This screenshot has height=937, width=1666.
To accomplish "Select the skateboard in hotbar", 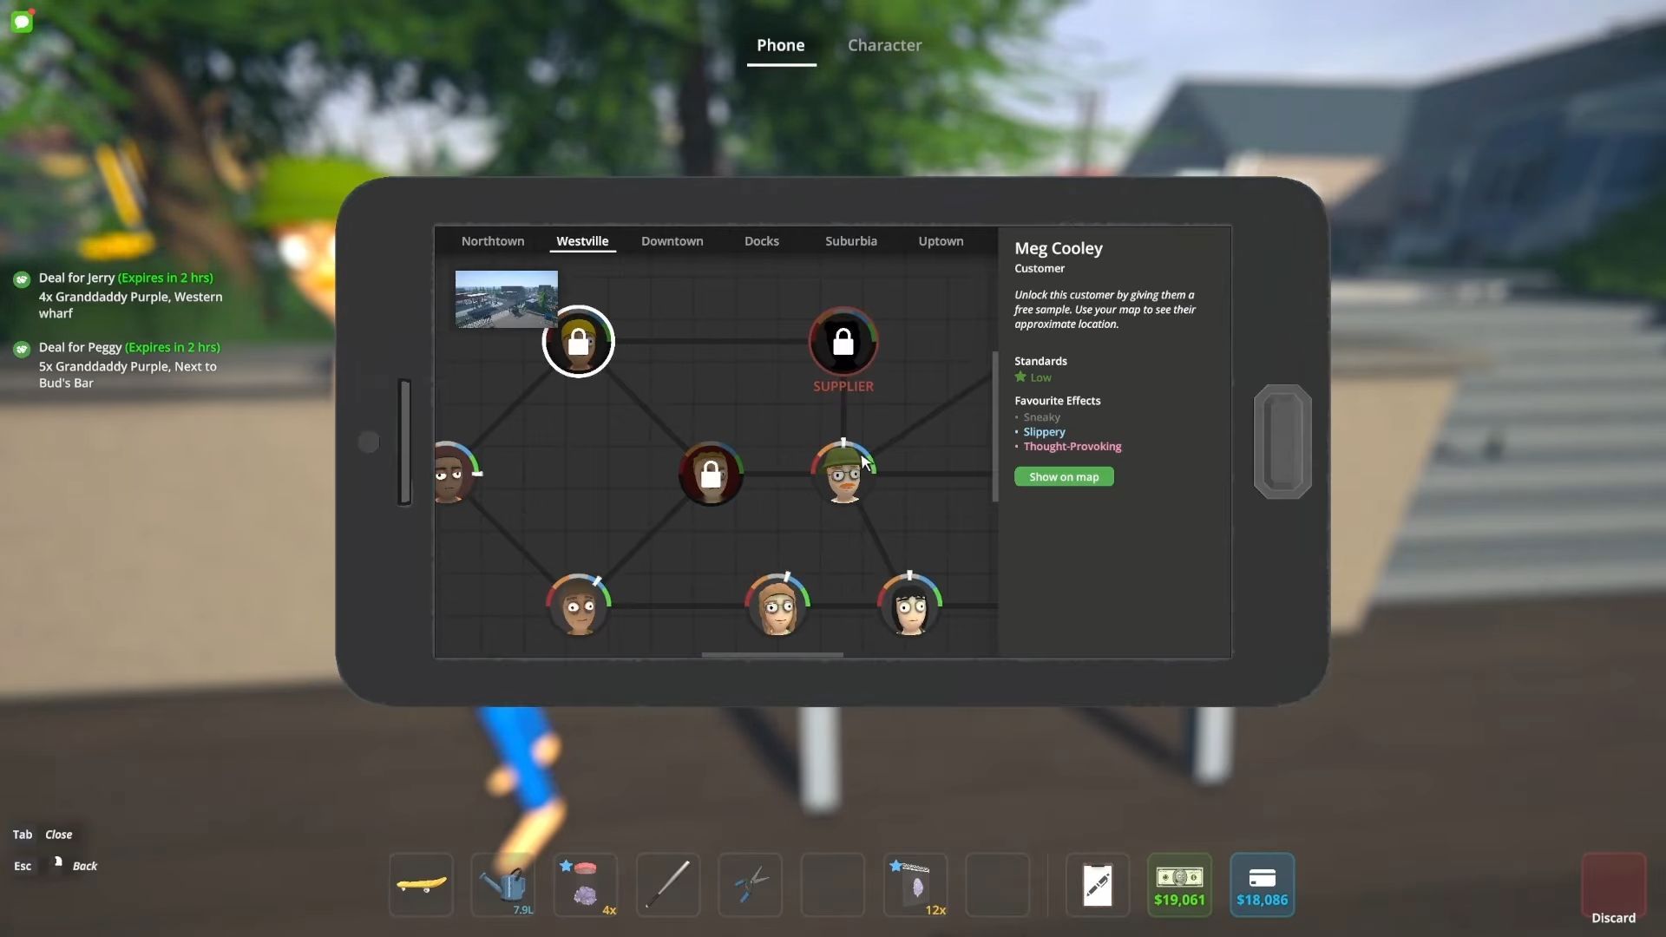I will [x=421, y=884].
